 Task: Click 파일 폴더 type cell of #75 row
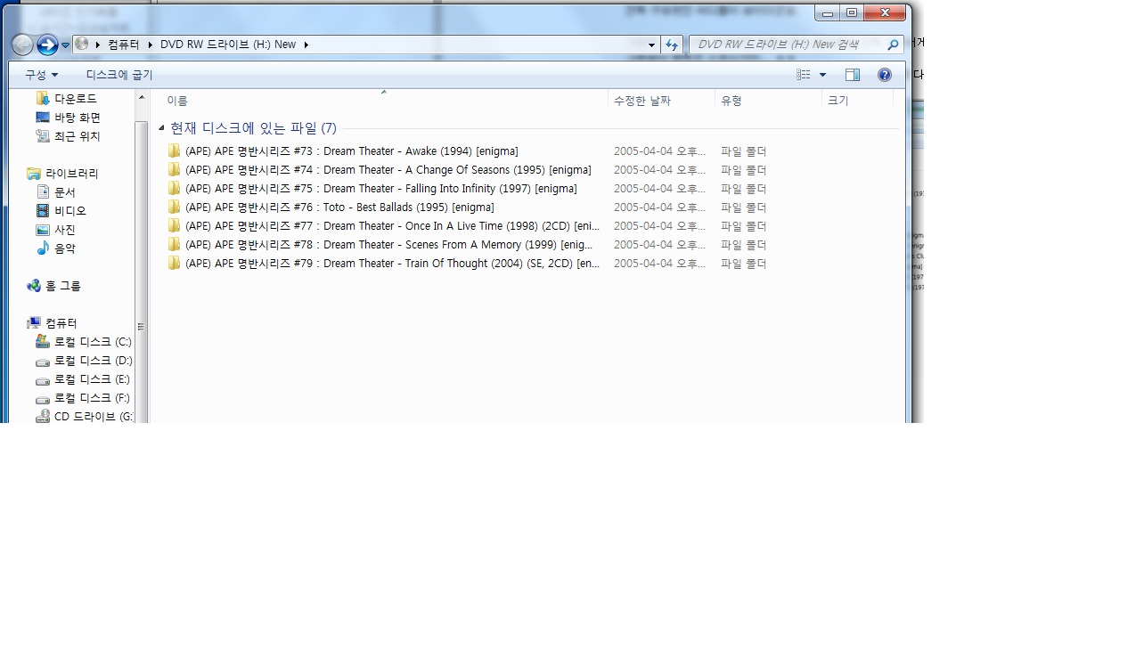744,189
